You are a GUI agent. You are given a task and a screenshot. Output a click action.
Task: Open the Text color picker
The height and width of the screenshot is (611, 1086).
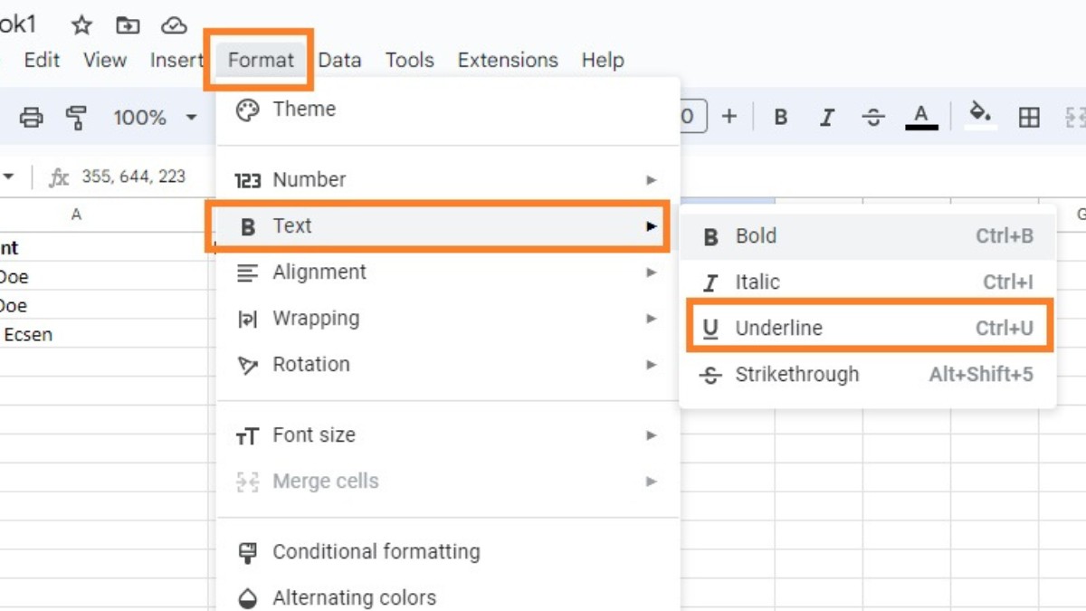click(x=920, y=117)
